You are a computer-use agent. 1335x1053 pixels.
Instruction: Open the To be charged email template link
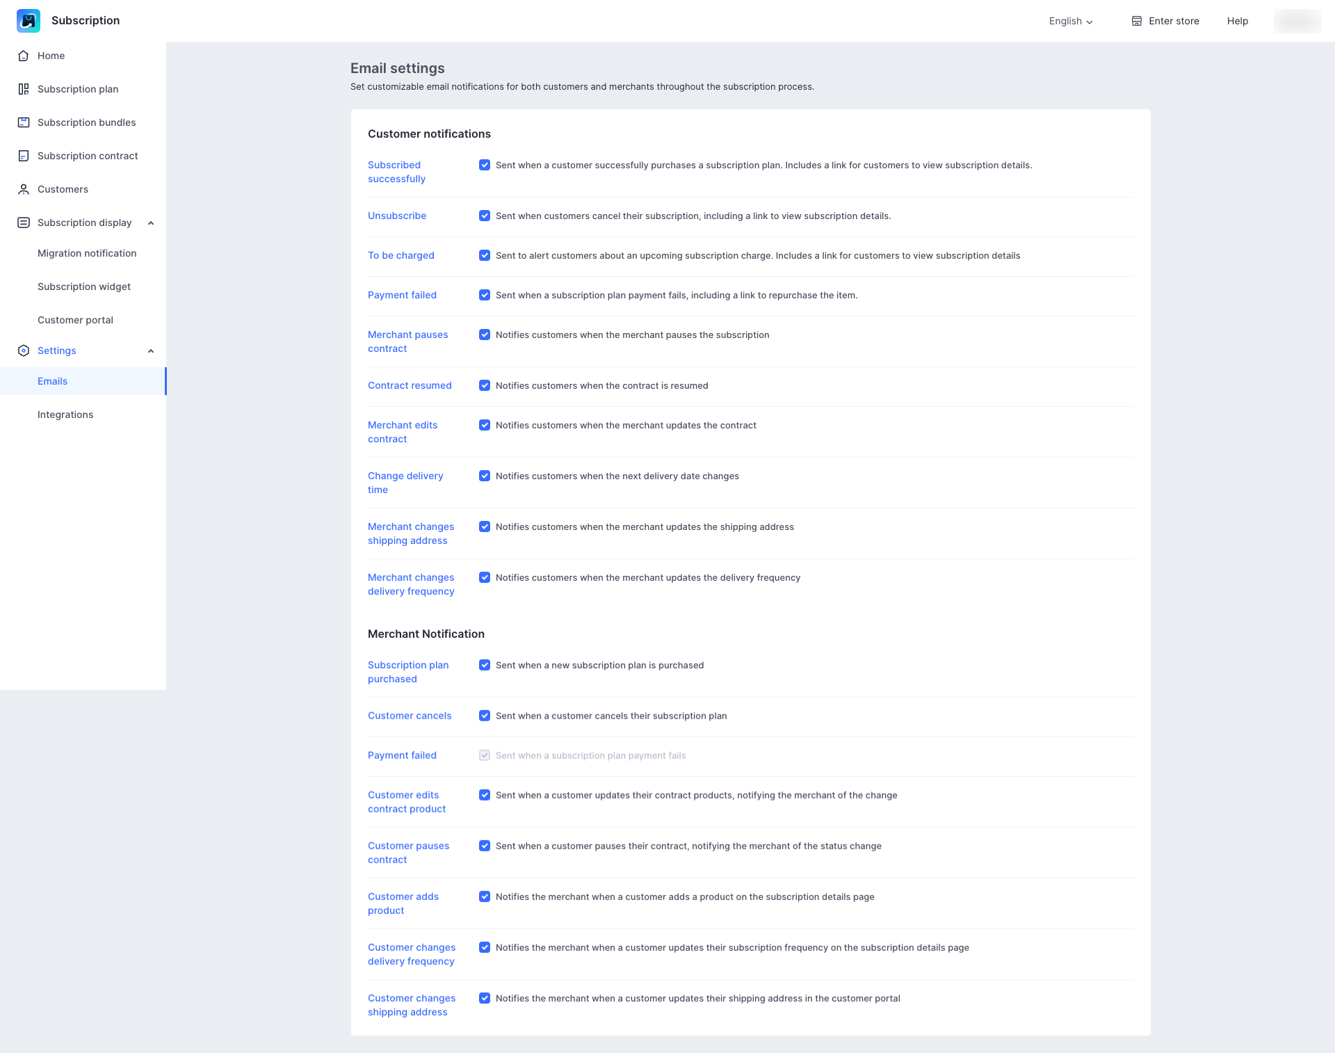400,255
